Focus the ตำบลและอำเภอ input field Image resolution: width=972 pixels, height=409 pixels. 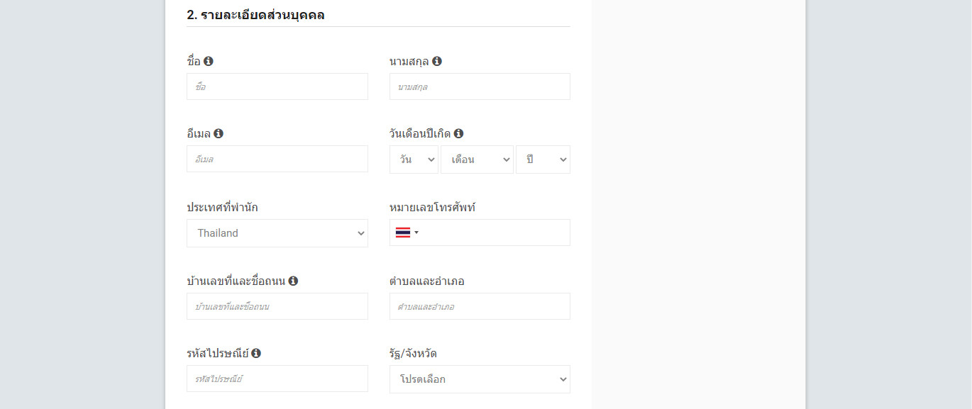point(480,306)
